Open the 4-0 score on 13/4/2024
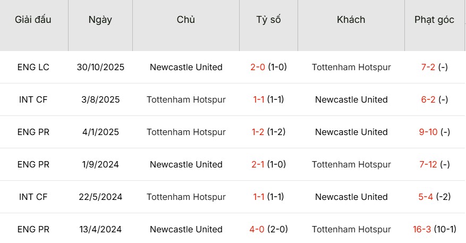The width and height of the screenshot is (466, 243). 258,230
